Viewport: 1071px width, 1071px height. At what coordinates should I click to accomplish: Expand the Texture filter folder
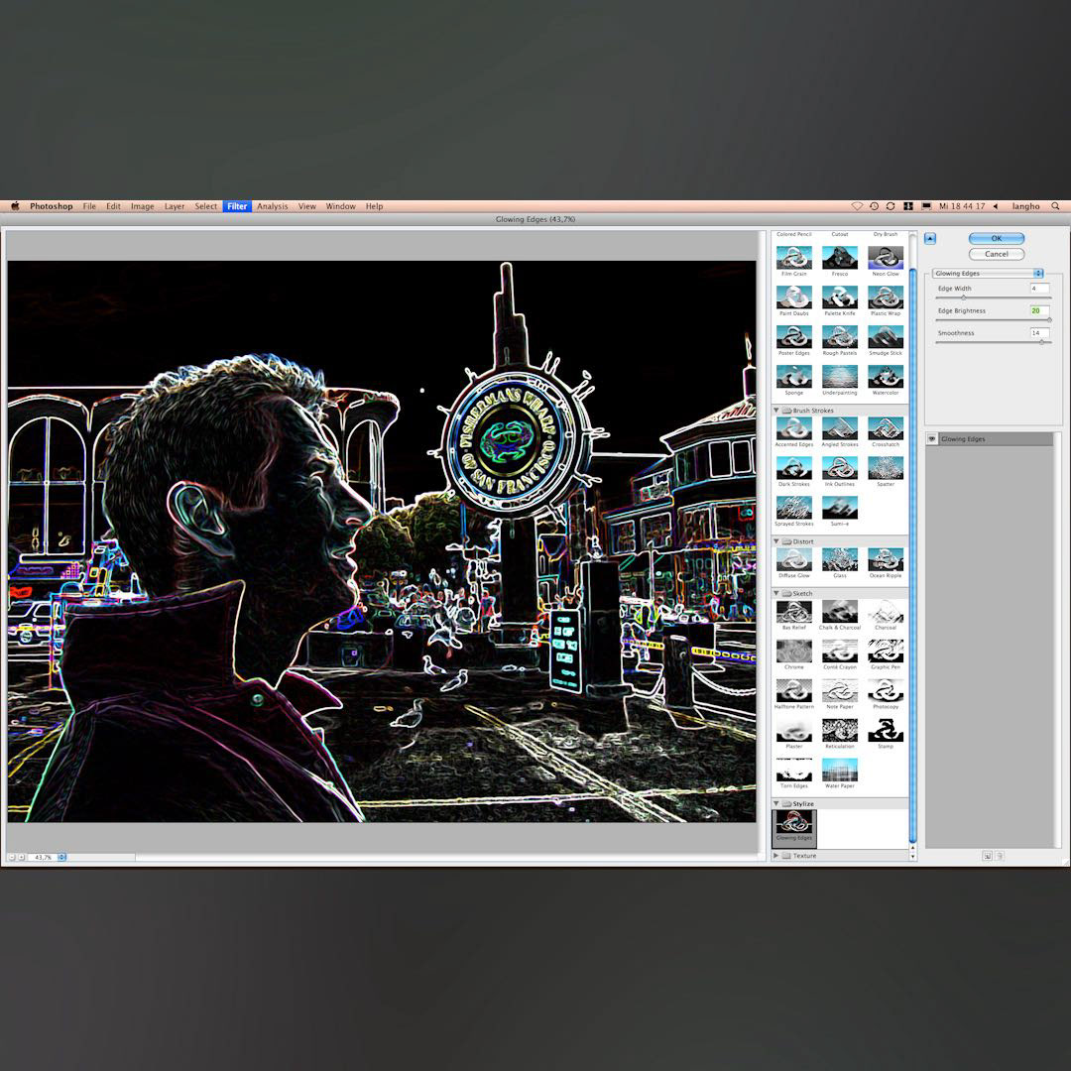775,855
